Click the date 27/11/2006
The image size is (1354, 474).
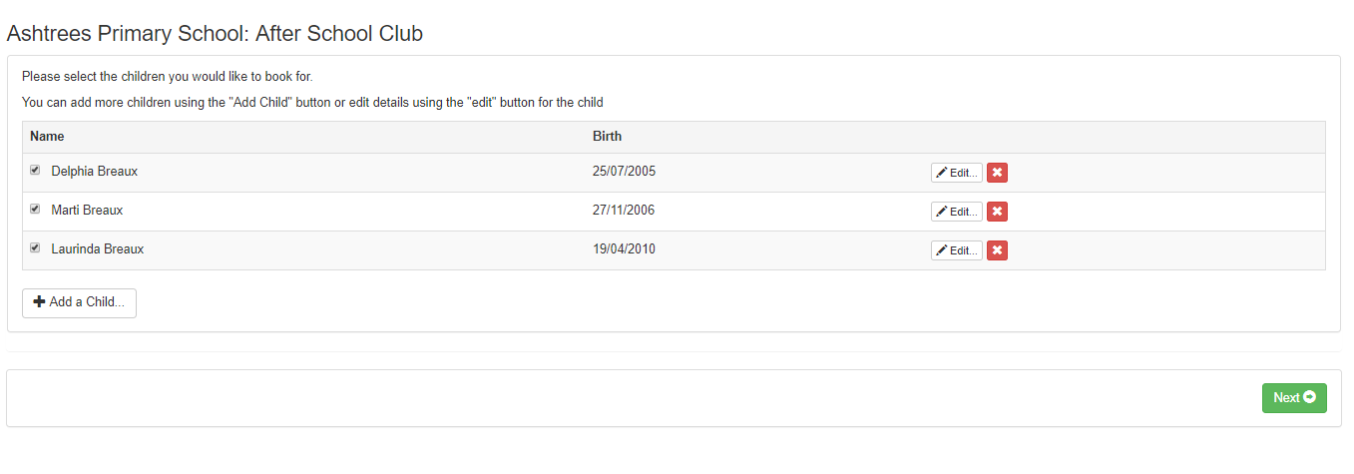(624, 211)
